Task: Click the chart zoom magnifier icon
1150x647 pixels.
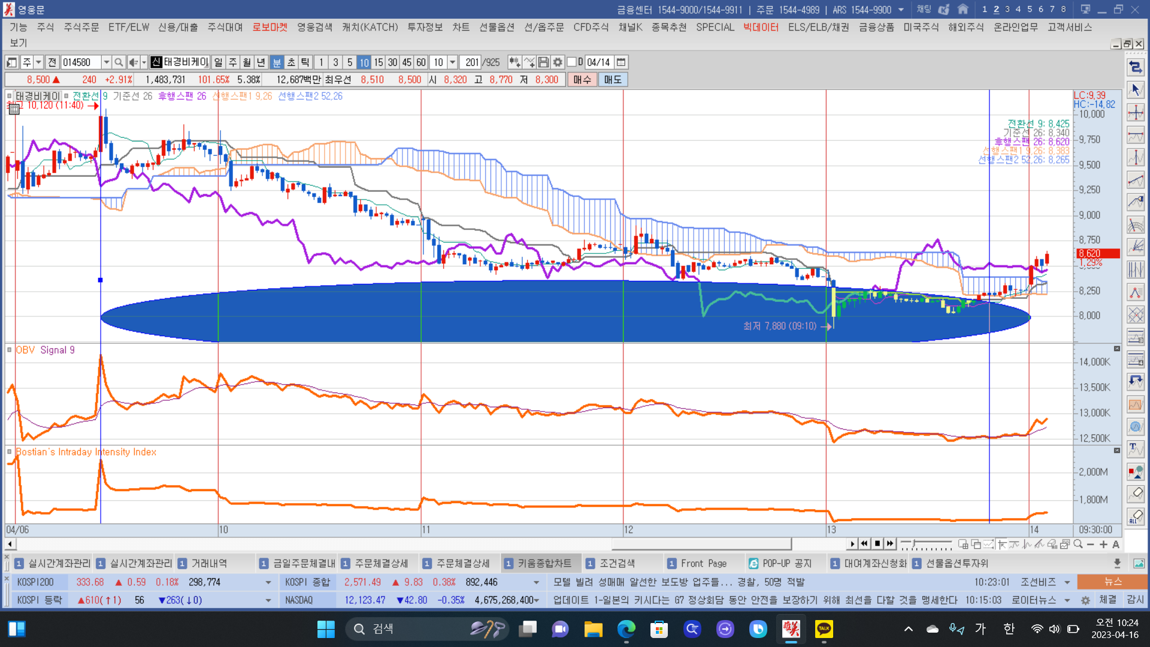Action: [1078, 544]
